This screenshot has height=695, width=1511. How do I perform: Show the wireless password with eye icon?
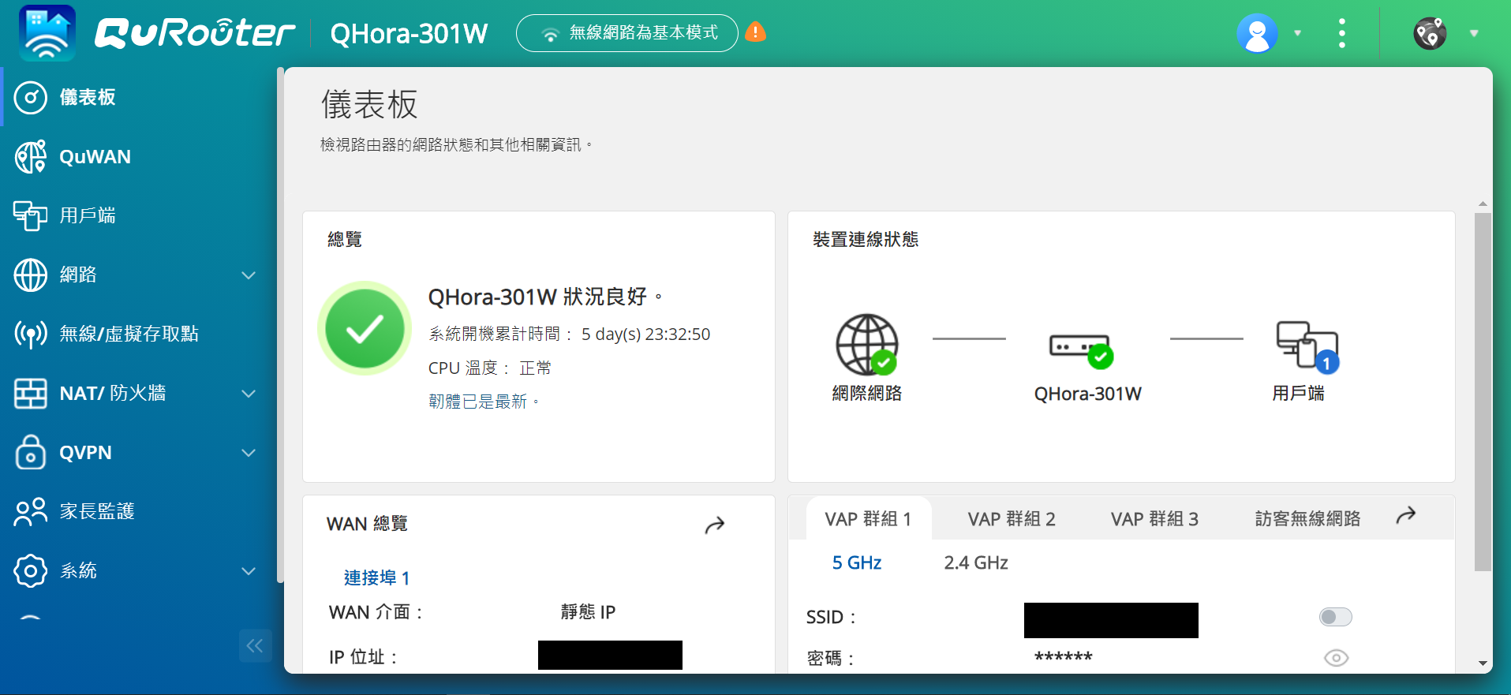1336,658
